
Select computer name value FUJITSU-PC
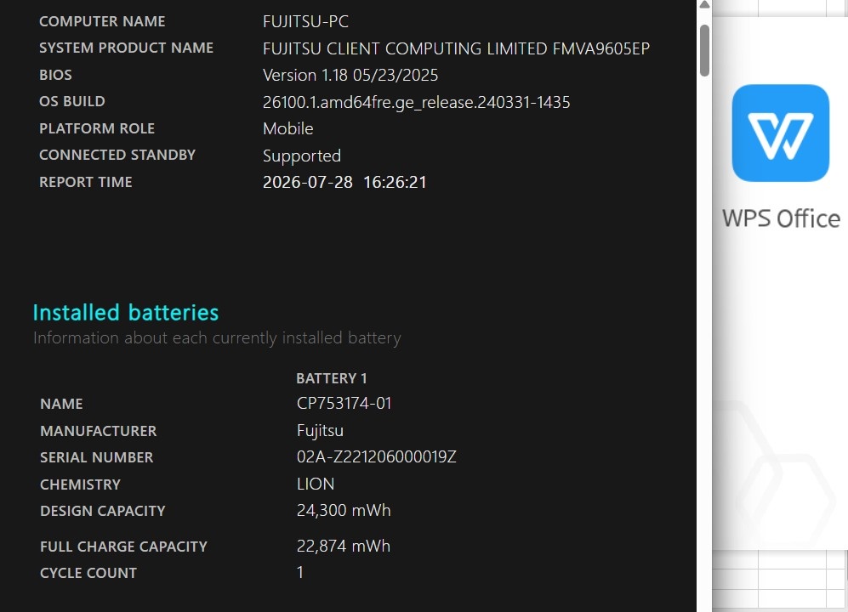pos(305,21)
